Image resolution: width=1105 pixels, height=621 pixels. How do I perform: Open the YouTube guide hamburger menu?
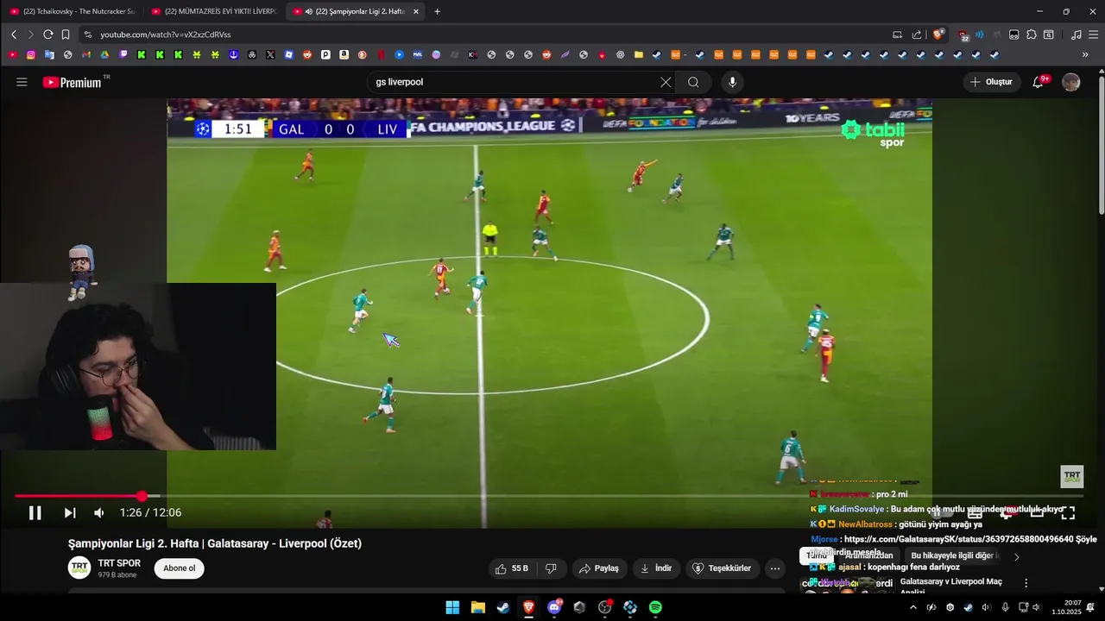(22, 82)
